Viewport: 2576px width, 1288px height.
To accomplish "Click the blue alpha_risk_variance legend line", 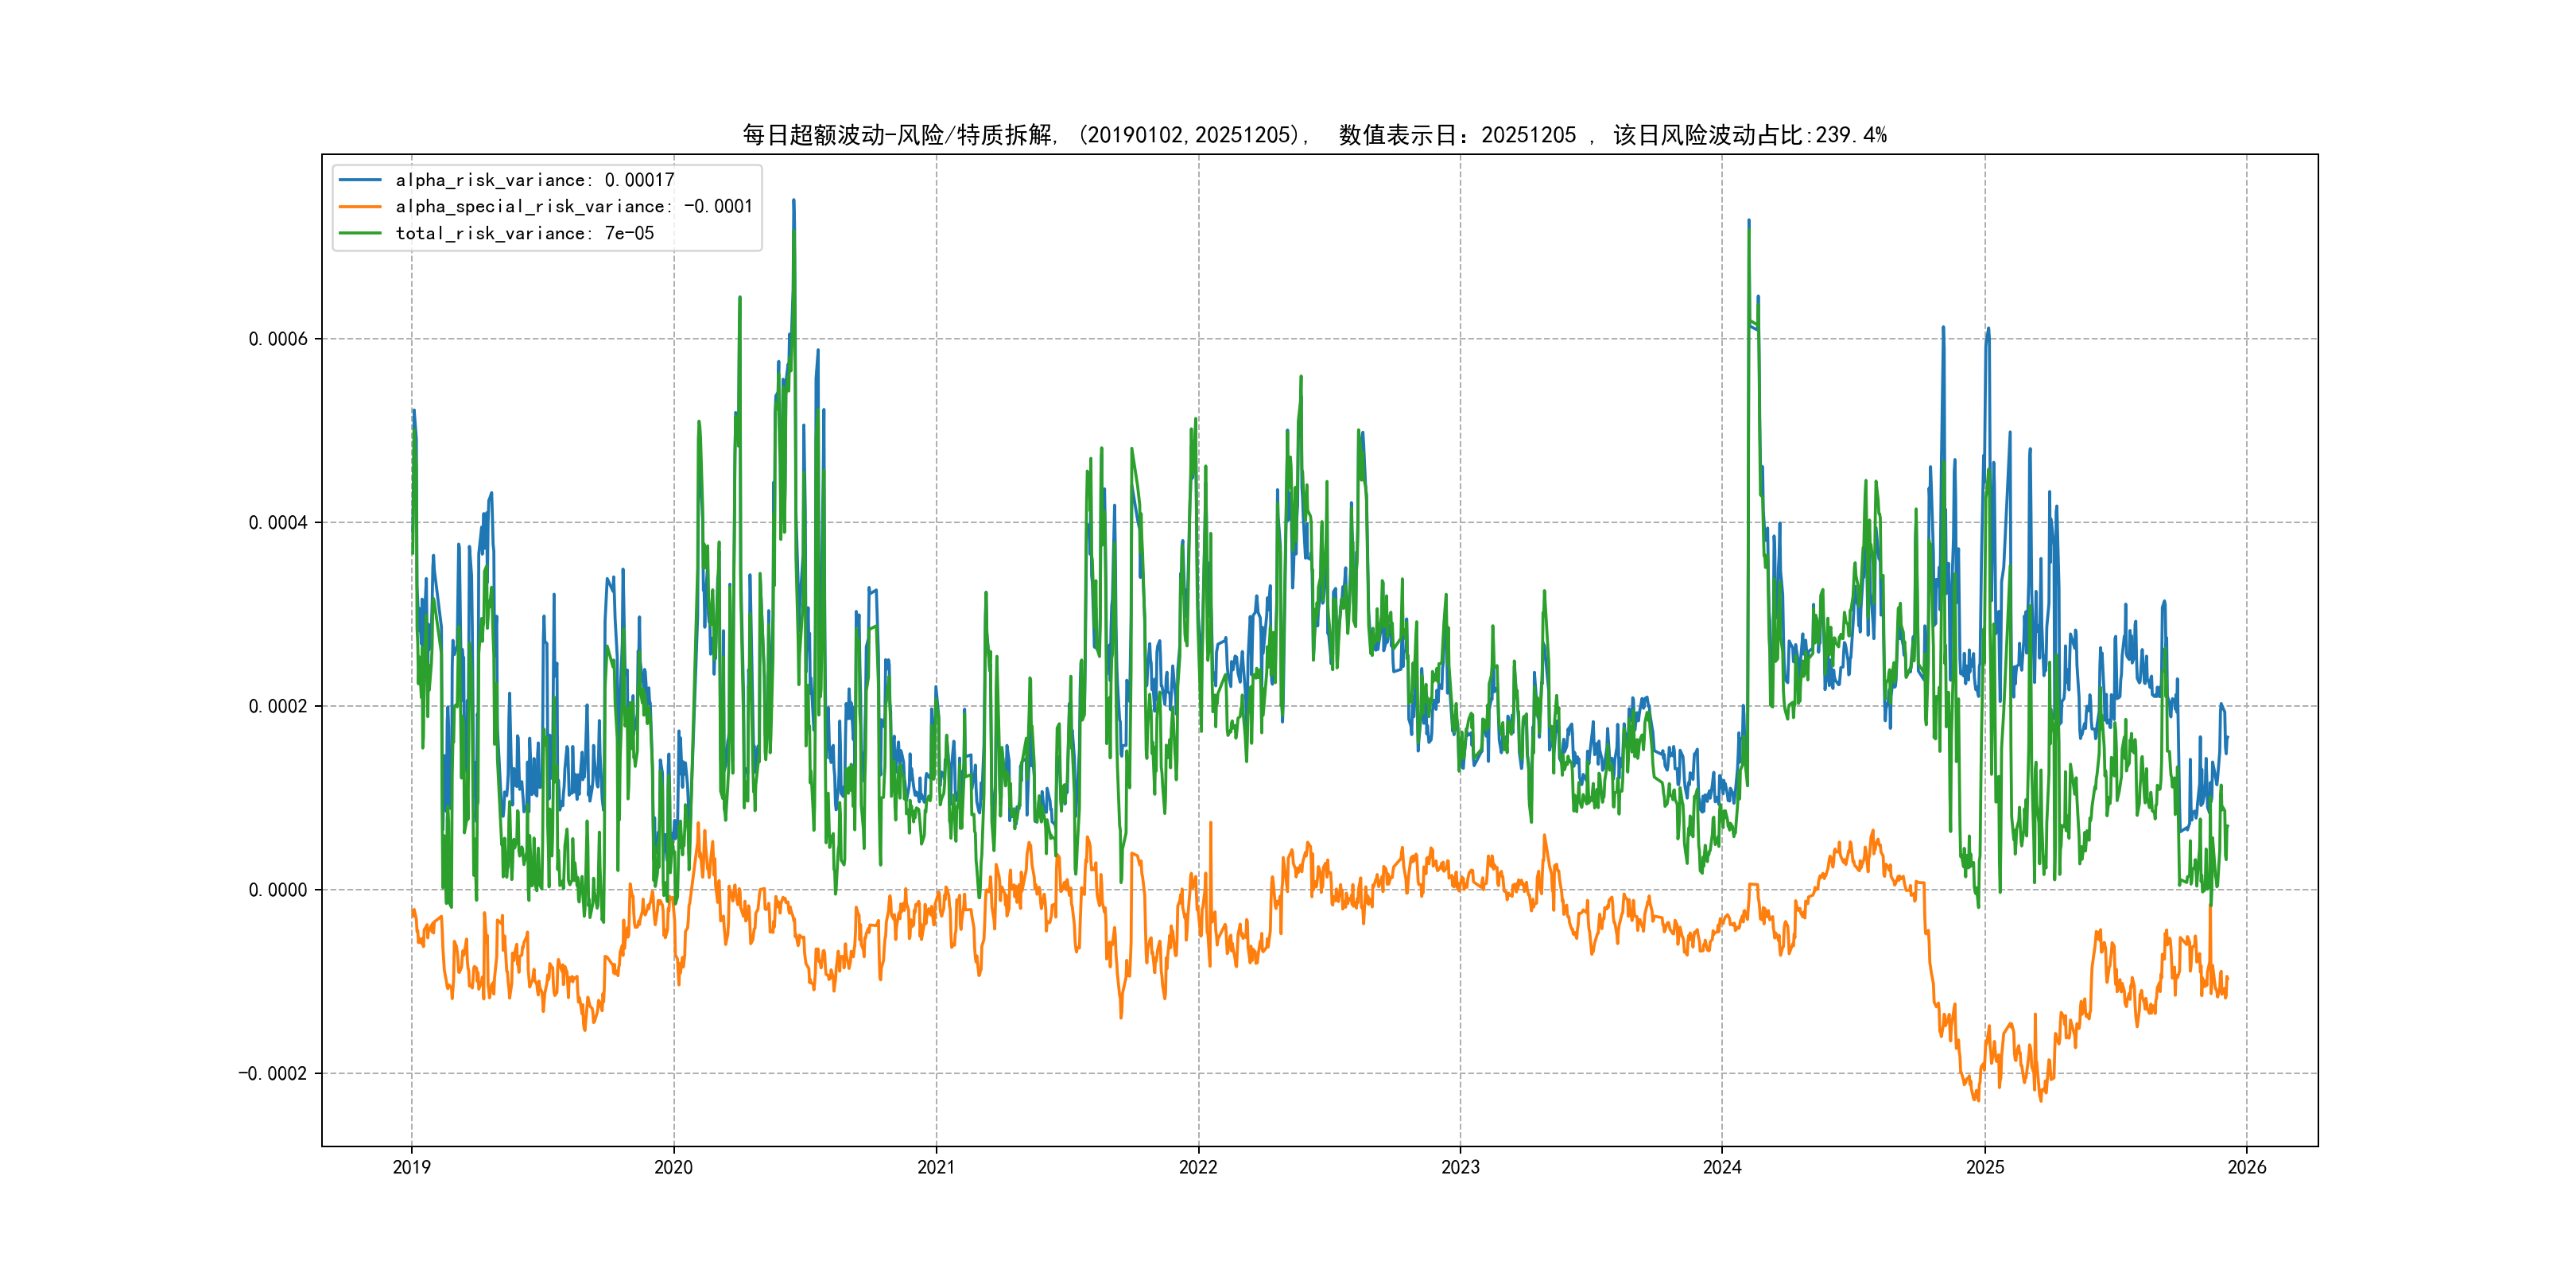I will click(x=360, y=180).
